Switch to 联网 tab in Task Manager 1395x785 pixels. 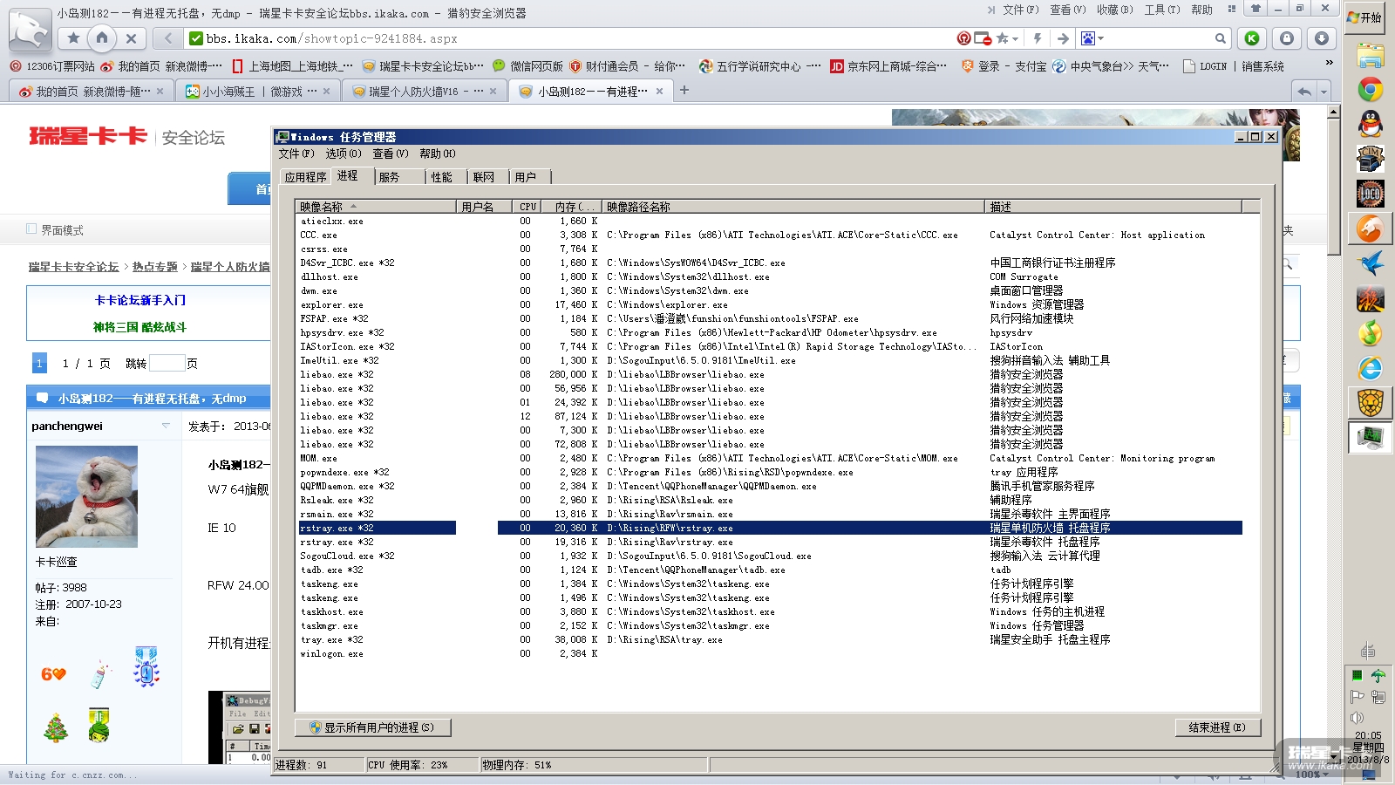click(x=484, y=177)
